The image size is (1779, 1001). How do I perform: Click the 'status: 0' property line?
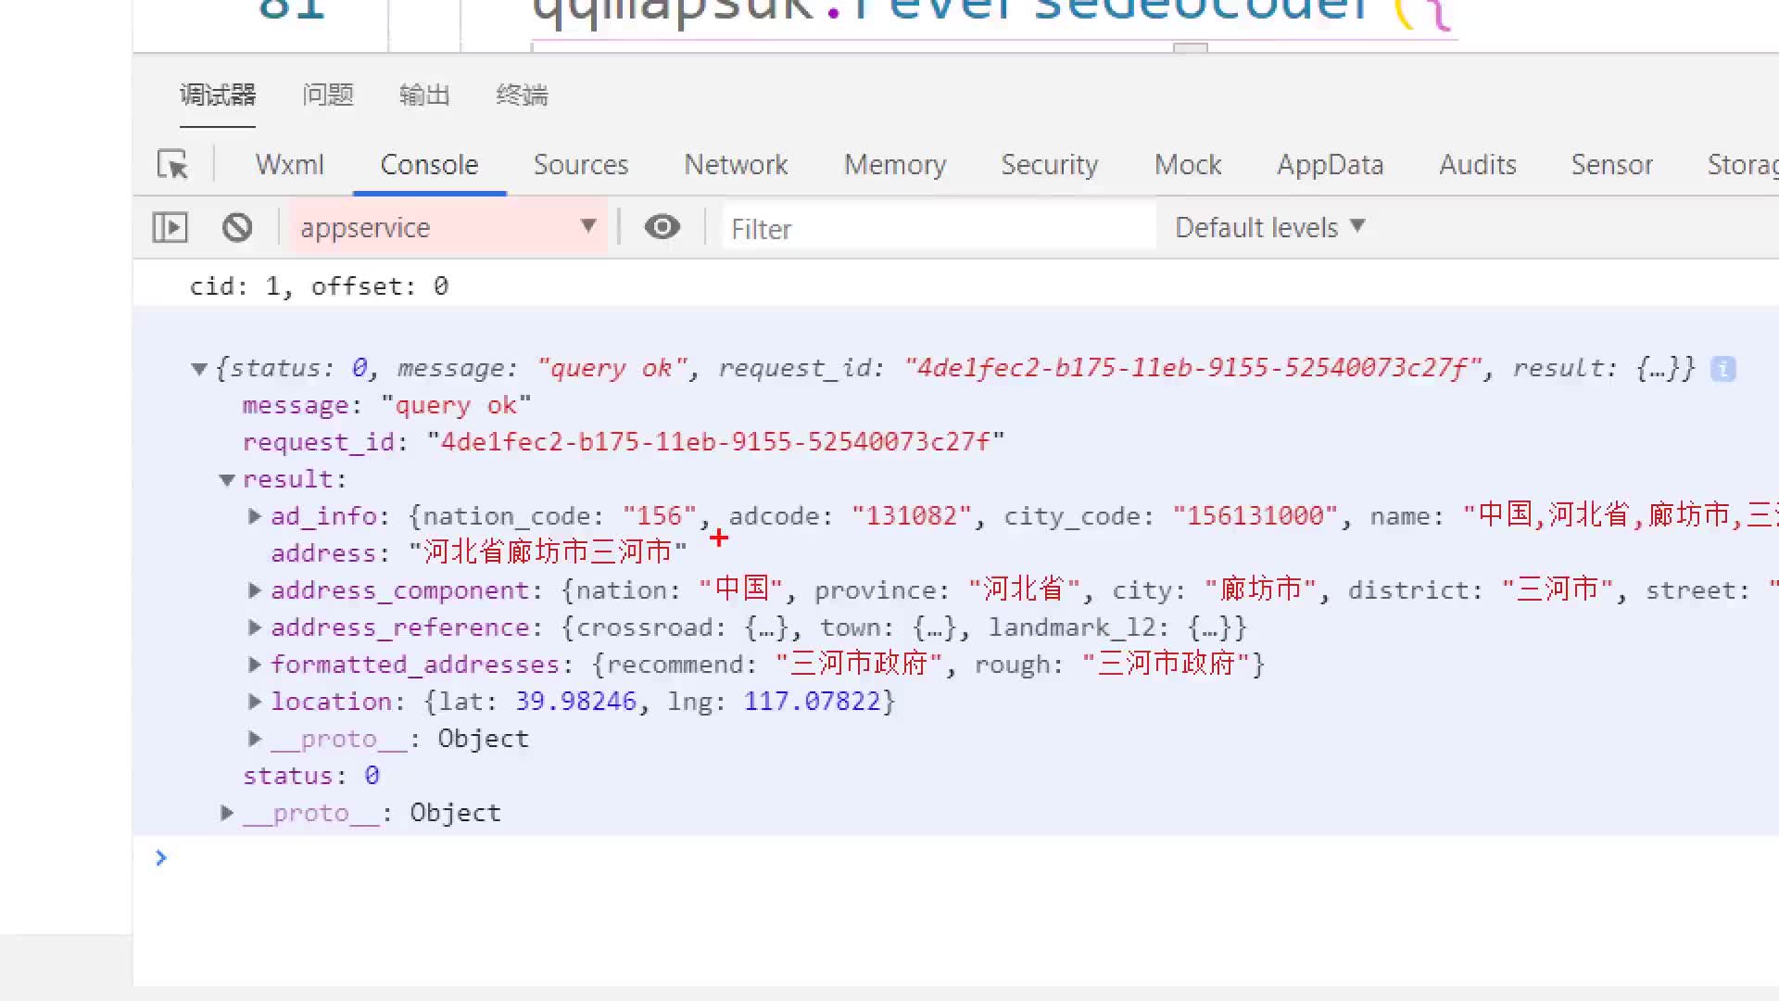click(311, 776)
